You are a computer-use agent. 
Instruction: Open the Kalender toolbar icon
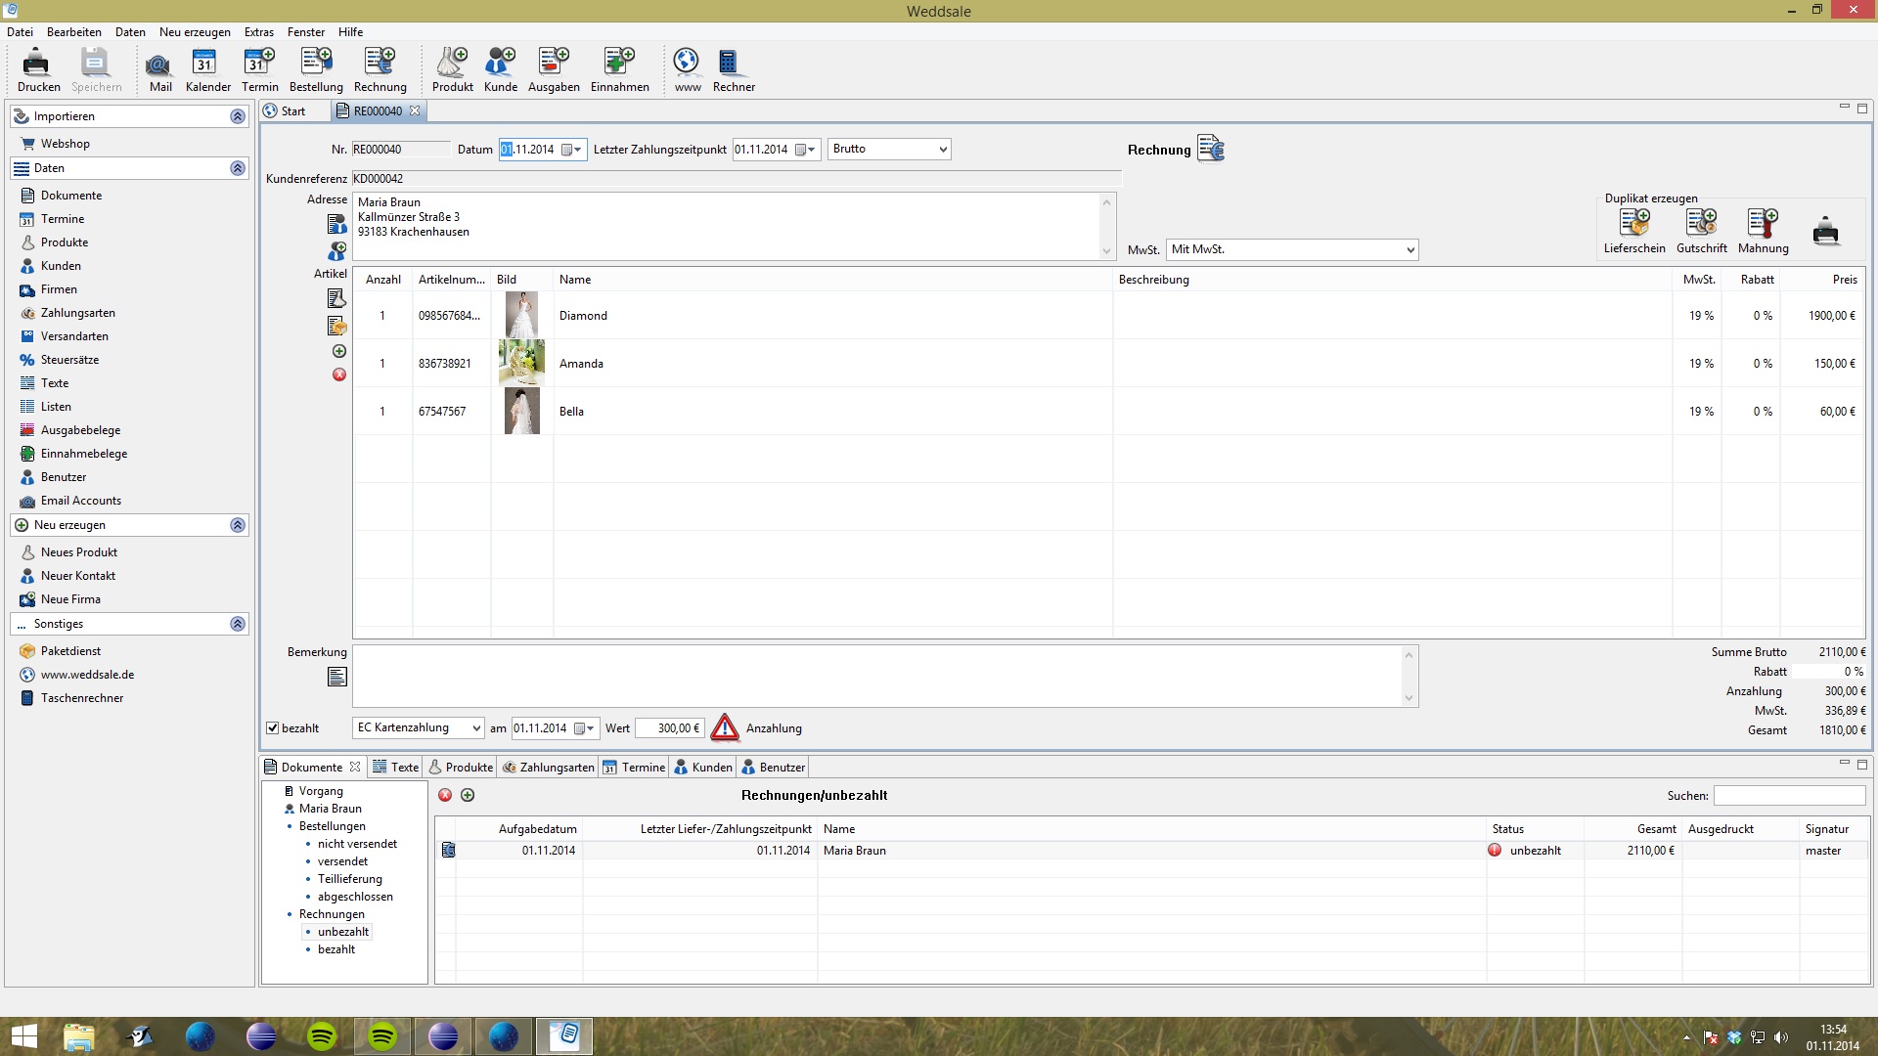click(205, 64)
